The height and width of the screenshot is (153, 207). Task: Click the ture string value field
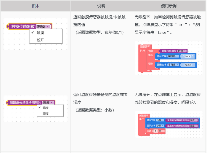(x=187, y=56)
